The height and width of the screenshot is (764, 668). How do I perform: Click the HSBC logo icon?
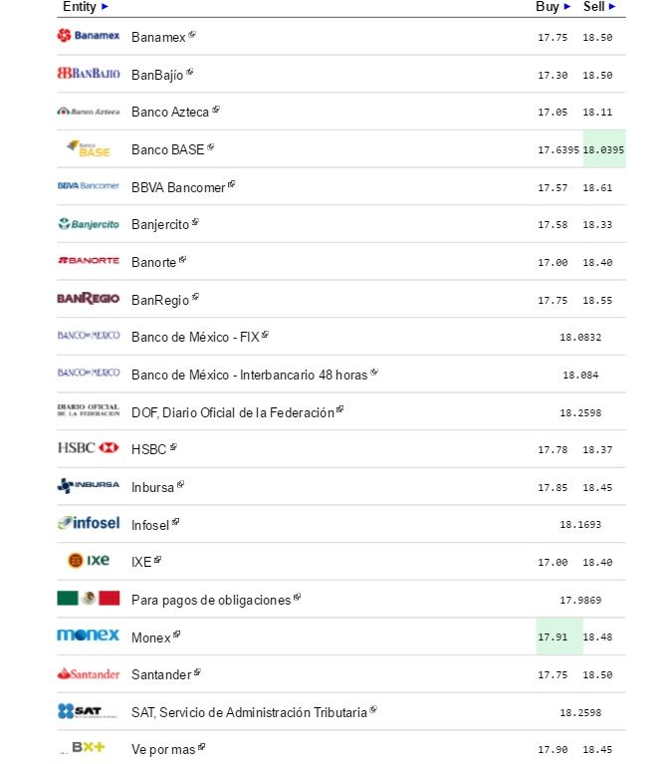pyautogui.click(x=89, y=448)
